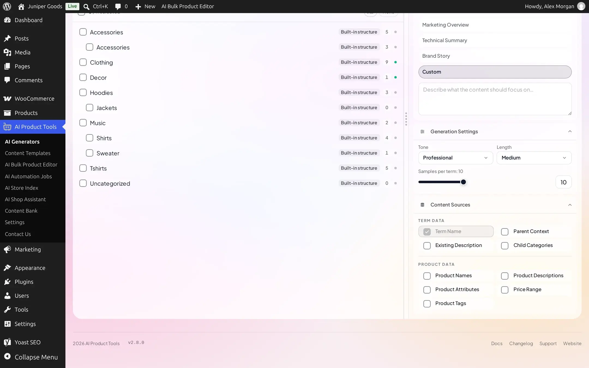The image size is (589, 368).
Task: Open the Tone dropdown showing Professional
Action: click(x=456, y=158)
